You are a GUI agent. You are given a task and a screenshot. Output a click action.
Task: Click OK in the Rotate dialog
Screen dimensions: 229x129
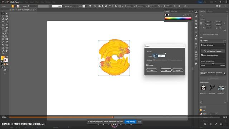click(166, 70)
